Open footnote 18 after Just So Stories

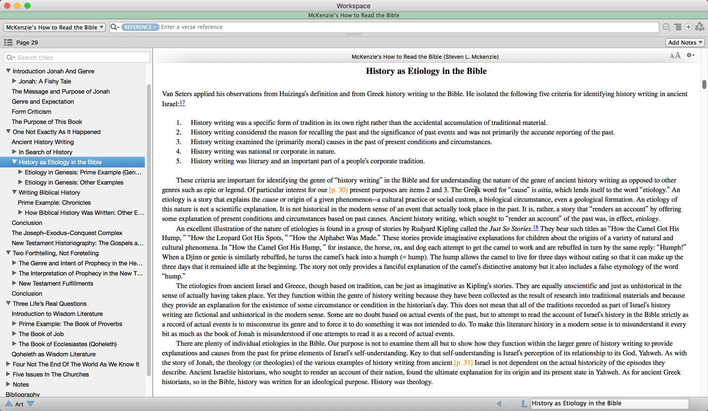[535, 228]
